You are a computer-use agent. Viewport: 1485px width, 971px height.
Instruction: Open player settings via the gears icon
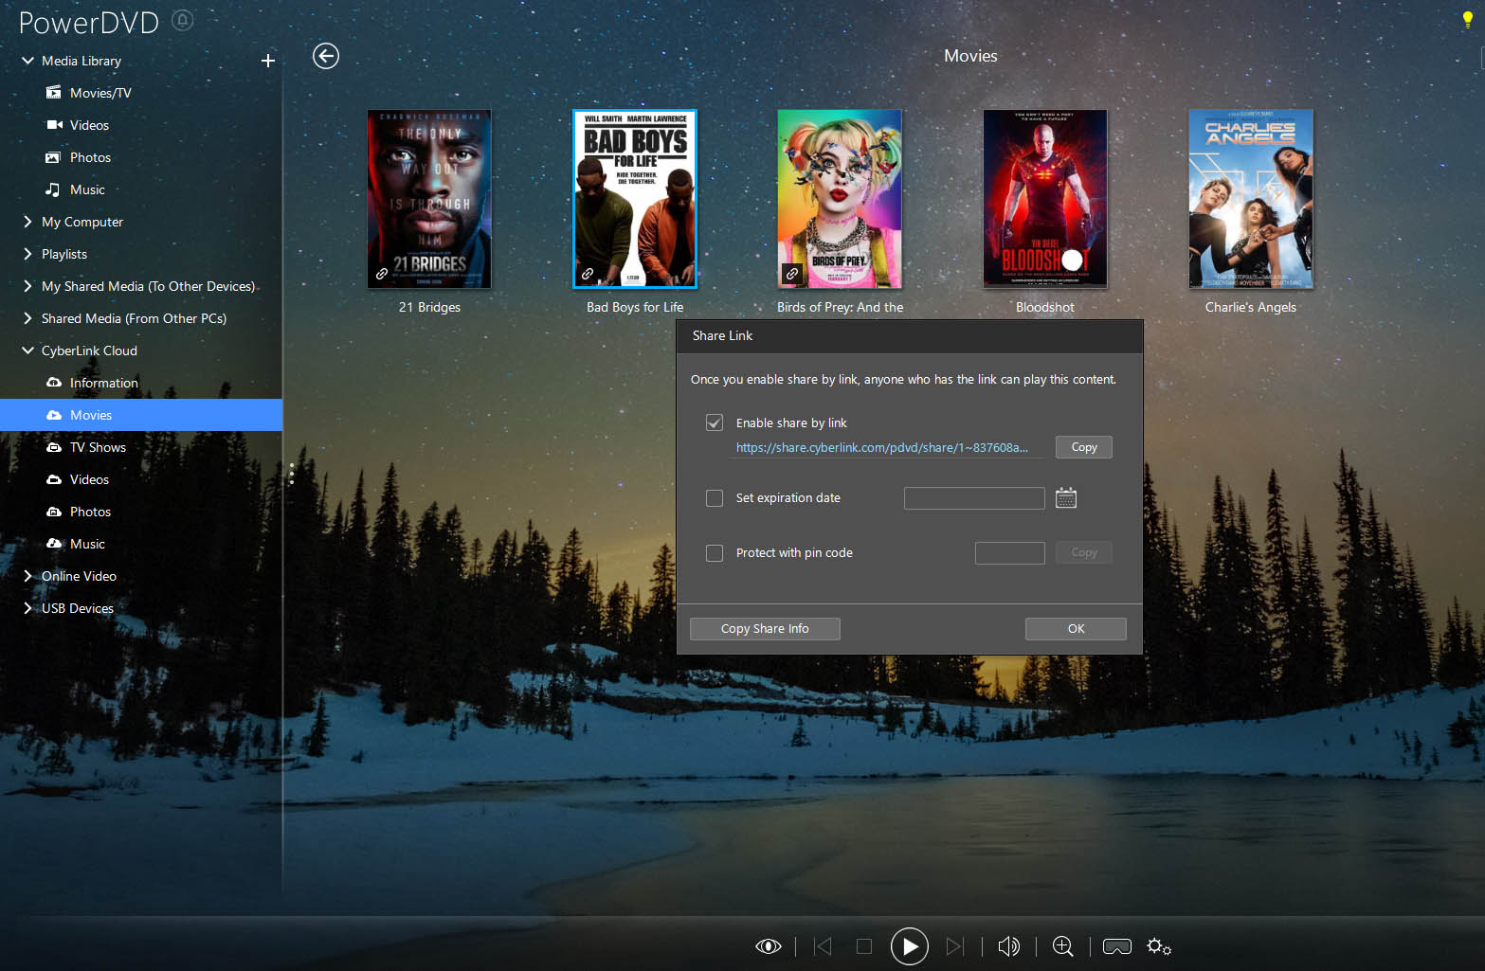point(1158,945)
